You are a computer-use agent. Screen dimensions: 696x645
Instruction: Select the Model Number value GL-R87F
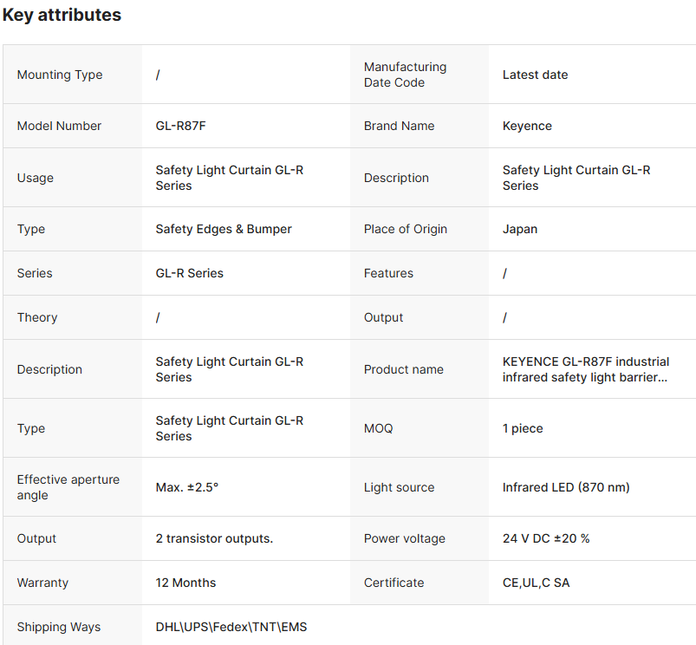tap(180, 126)
